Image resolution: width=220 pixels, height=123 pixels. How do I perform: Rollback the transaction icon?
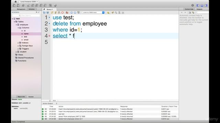coord(75,13)
